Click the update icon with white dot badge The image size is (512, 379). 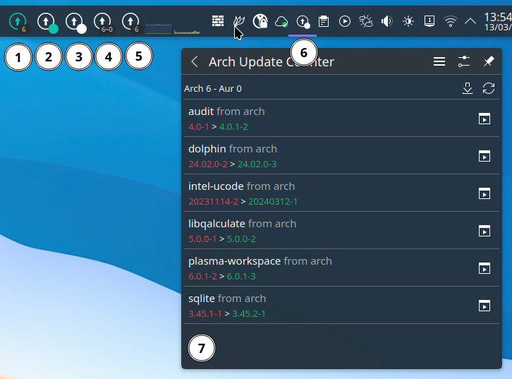coord(75,22)
